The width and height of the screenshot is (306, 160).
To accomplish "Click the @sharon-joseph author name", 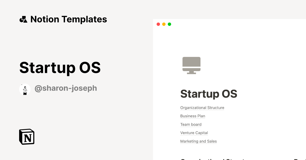I will point(66,88).
